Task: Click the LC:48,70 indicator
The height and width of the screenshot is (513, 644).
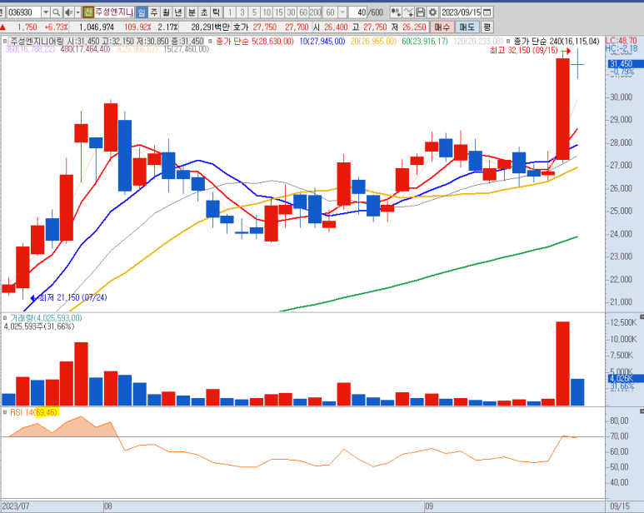Action: [621, 41]
